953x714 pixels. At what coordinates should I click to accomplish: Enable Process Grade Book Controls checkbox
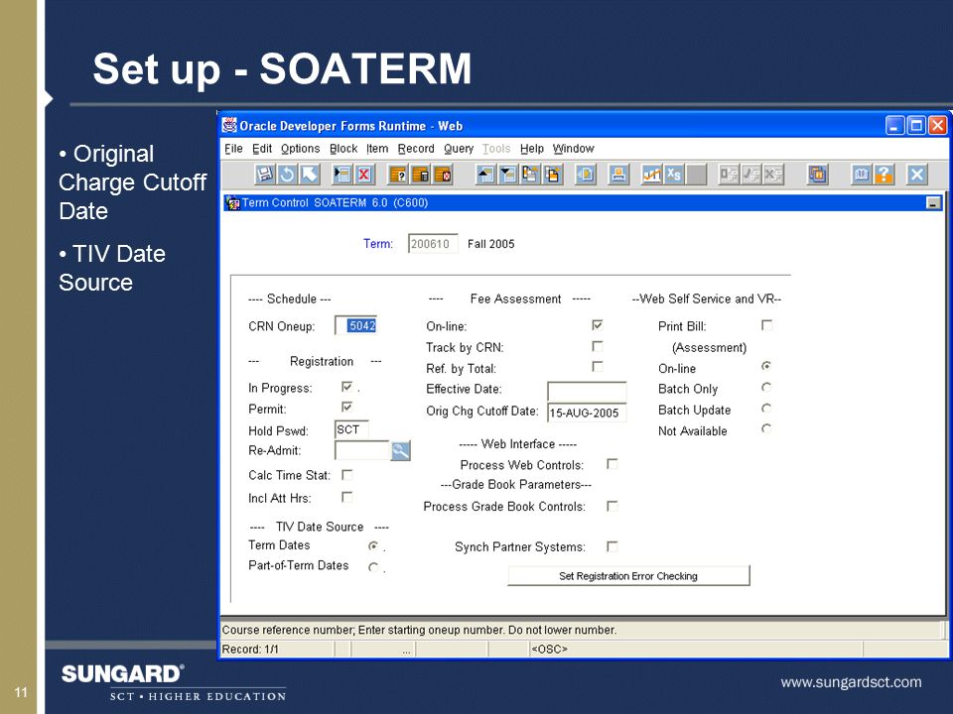[613, 505]
